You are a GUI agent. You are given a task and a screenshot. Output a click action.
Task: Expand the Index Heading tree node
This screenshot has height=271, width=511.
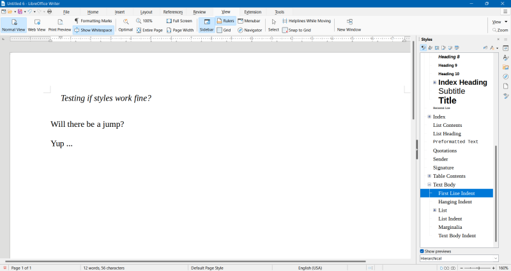(x=435, y=82)
